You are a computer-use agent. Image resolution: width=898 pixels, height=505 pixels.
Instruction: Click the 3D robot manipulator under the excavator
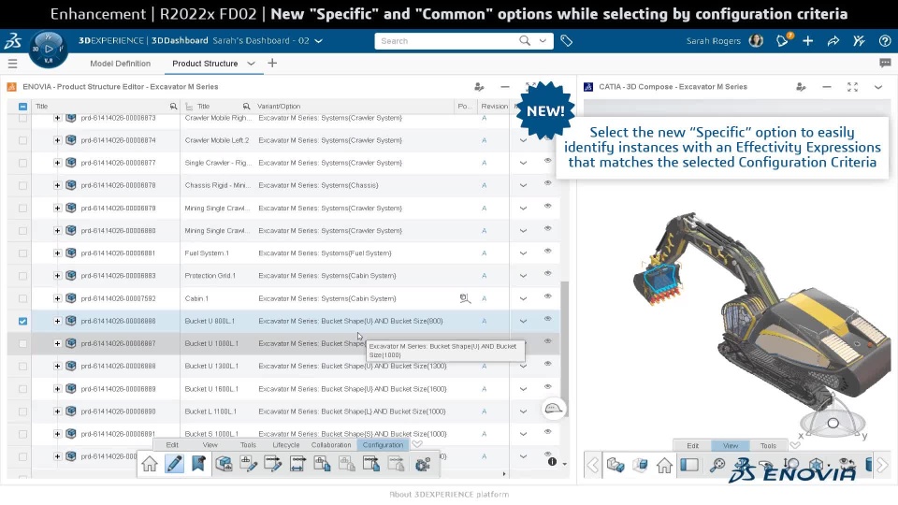(833, 423)
